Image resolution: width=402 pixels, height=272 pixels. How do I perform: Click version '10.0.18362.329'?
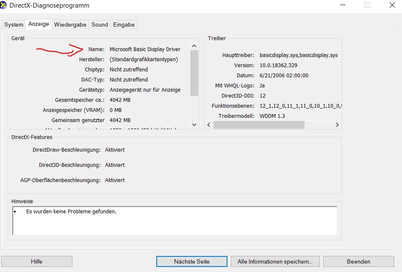278,65
